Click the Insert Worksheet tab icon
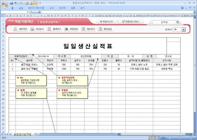This screenshot has height=140, width=197. 36,134
